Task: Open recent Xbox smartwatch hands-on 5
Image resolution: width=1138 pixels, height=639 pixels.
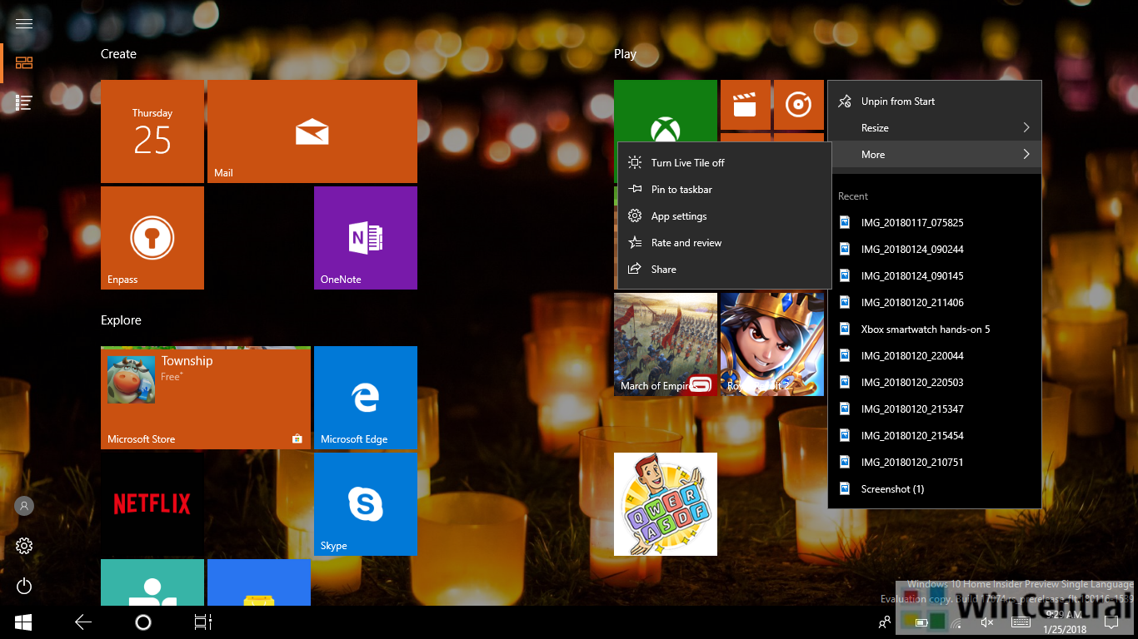Action: (x=935, y=329)
